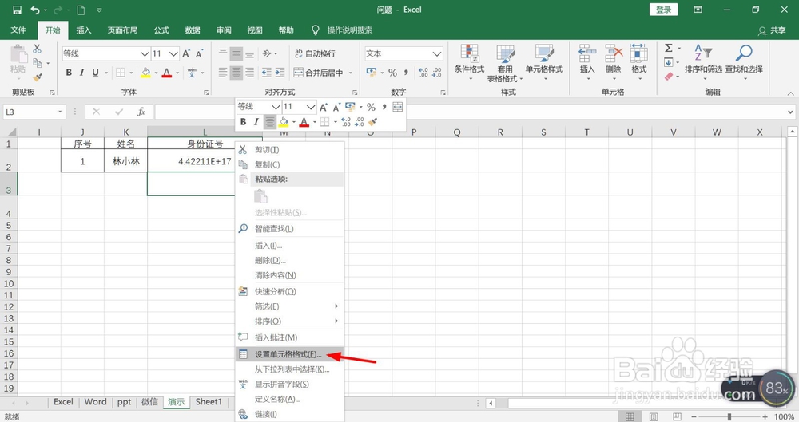
Task: Toggle ribbon Underline formatting
Action: [x=95, y=73]
